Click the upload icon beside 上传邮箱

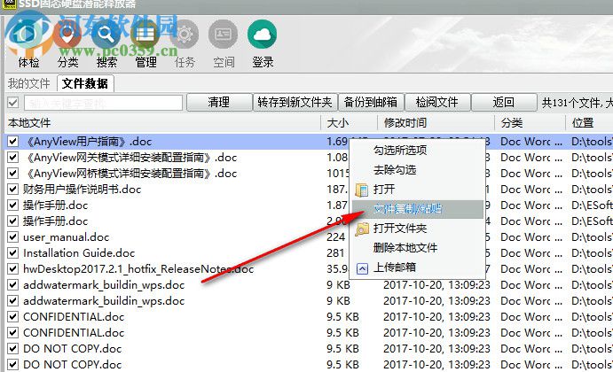362,268
